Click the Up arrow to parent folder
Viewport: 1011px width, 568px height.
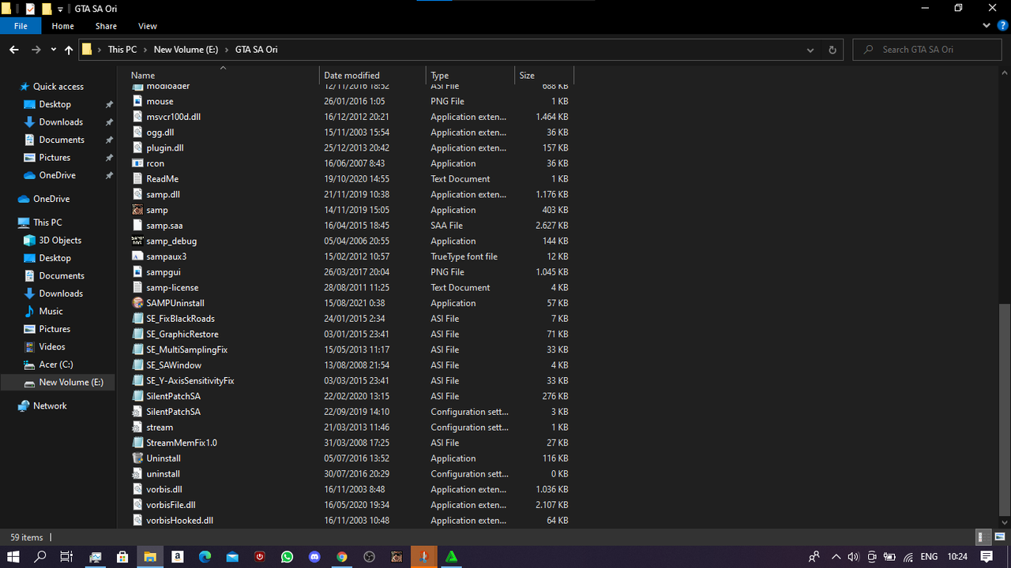69,50
